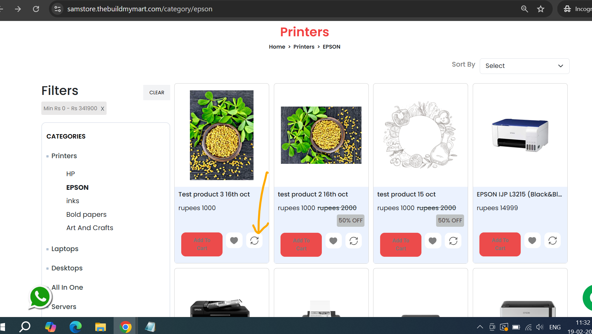The width and height of the screenshot is (592, 334).
Task: Browse the Laptops category
Action: pyautogui.click(x=65, y=249)
